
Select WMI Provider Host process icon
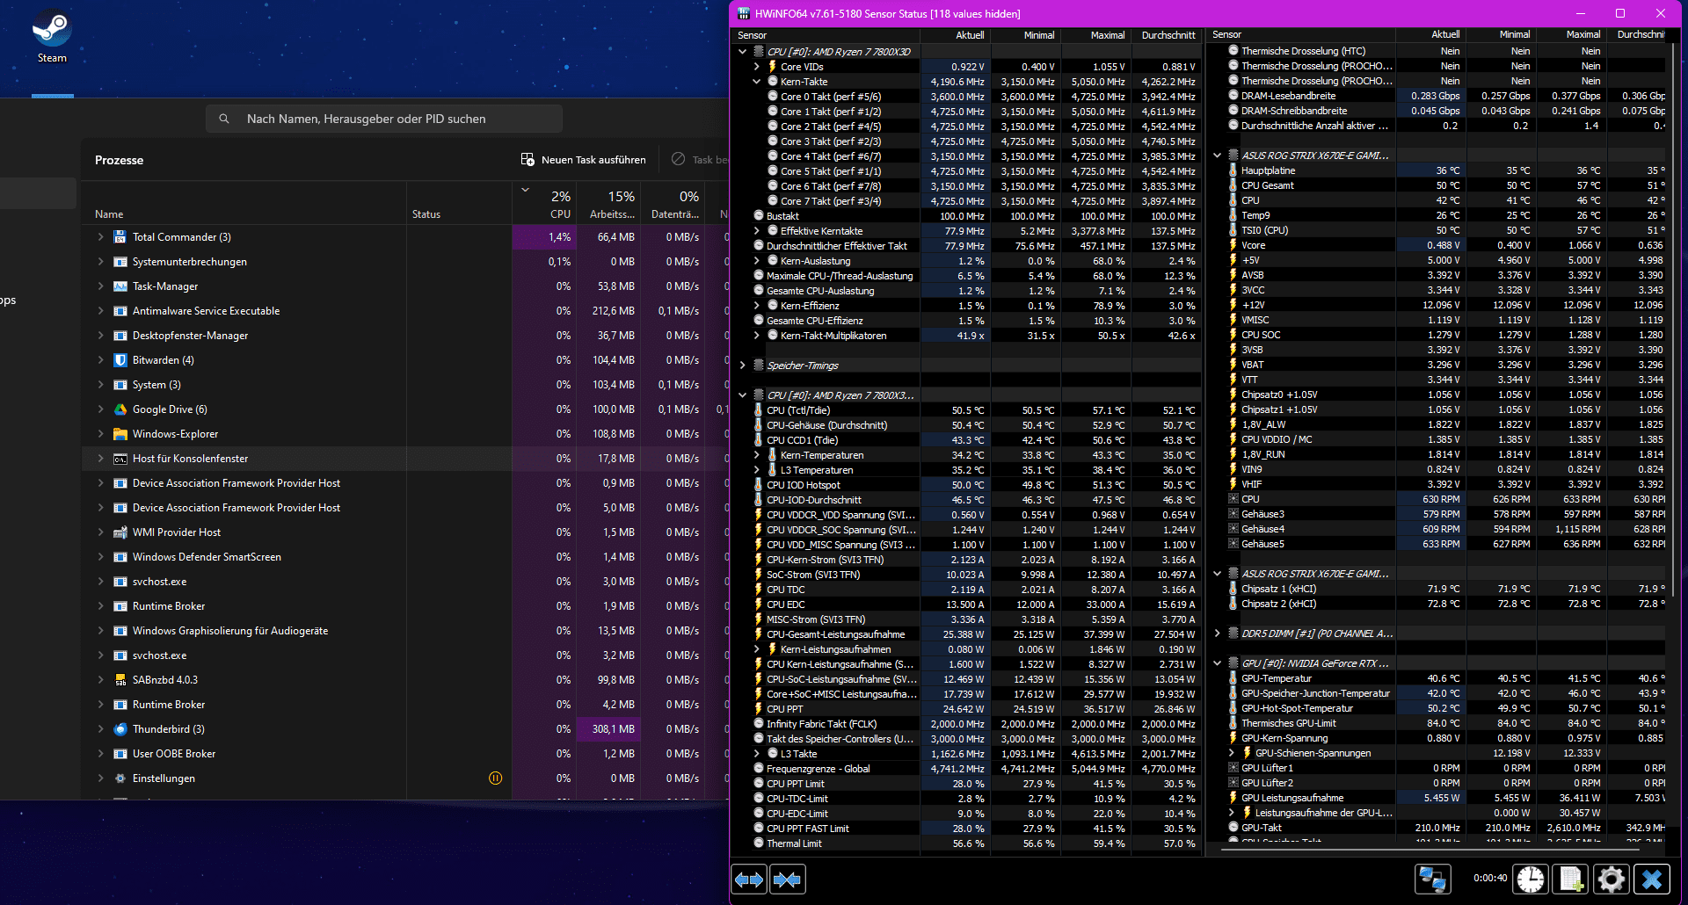coord(120,532)
